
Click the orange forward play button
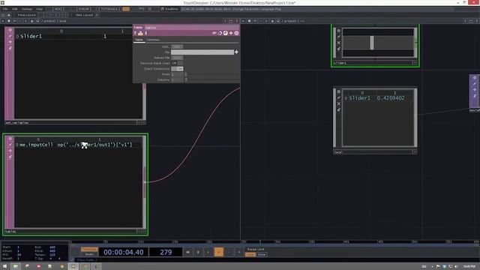pyautogui.click(x=218, y=252)
